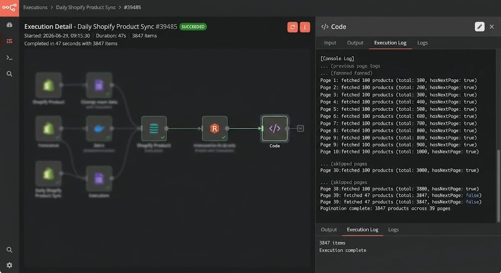Click the "Page 5: fetched 100 products" log line

point(398,109)
